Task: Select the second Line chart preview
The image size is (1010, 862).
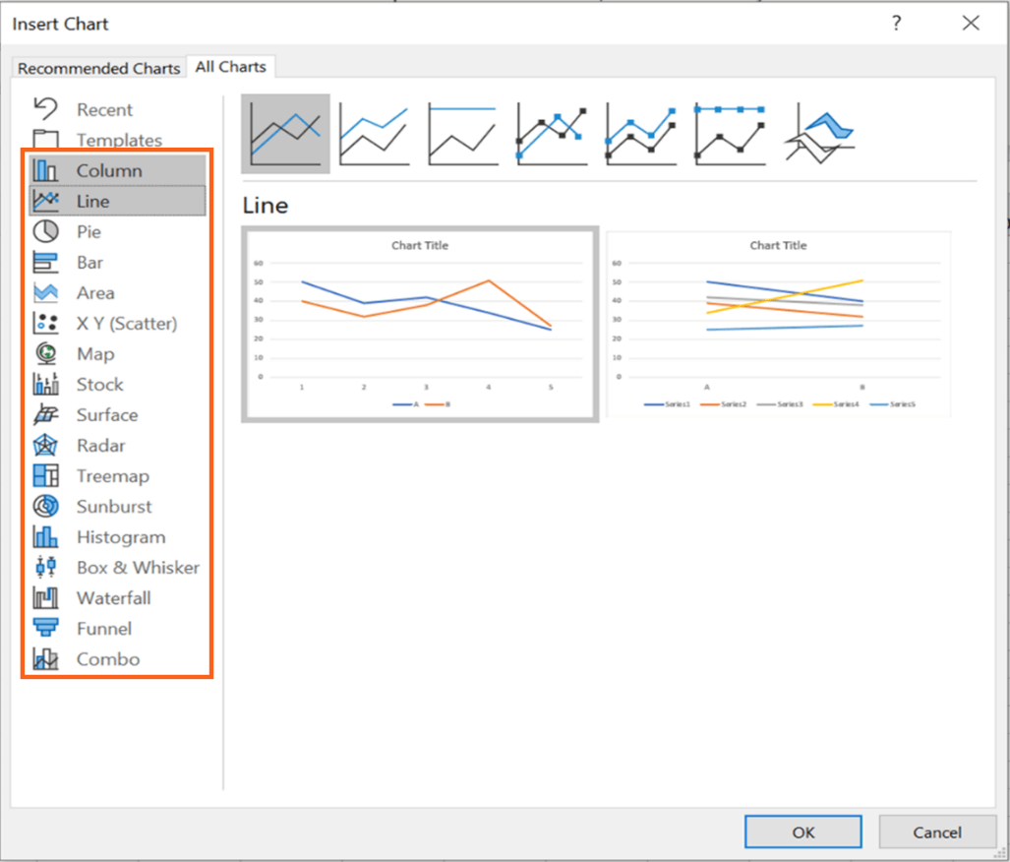Action: pyautogui.click(x=778, y=323)
